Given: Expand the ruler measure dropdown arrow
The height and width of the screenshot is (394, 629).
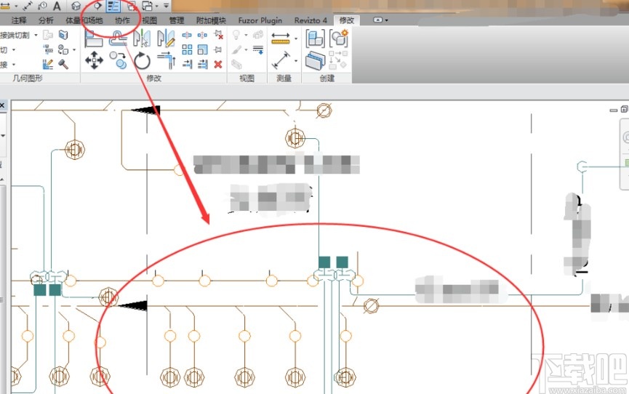Looking at the screenshot, I should [x=296, y=39].
